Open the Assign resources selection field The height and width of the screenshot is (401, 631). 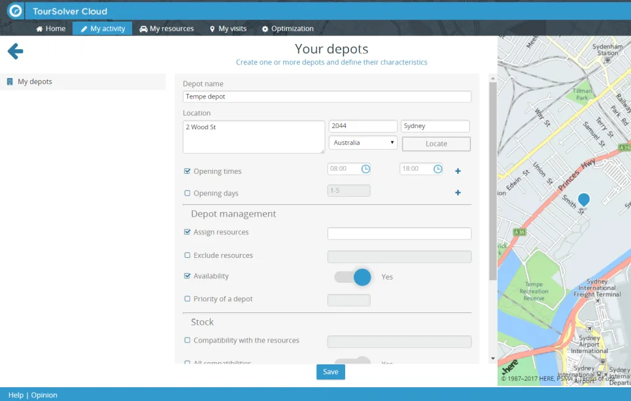coord(399,234)
